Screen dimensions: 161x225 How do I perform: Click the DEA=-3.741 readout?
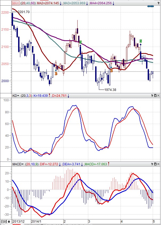(x=71, y=164)
